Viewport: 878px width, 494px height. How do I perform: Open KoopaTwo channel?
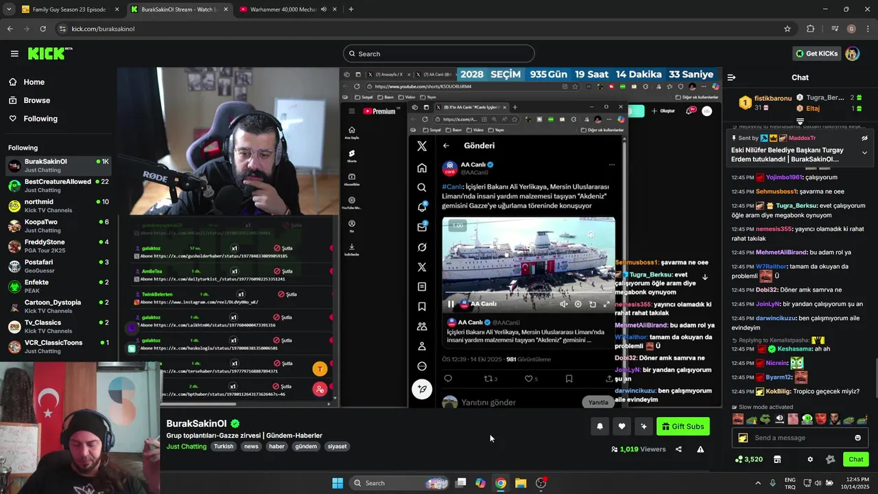[58, 226]
